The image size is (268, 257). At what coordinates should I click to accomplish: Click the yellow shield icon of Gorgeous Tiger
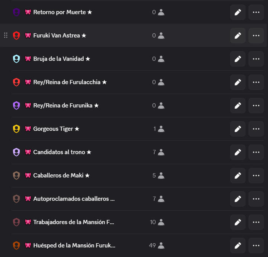[16, 129]
